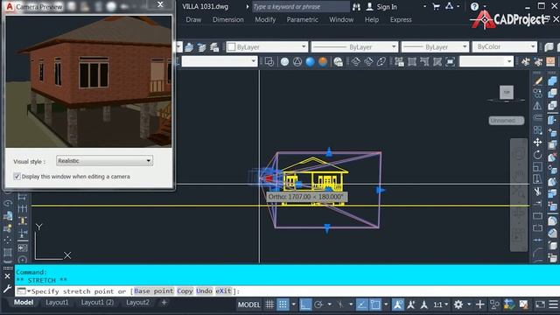Click the Find binoculars icon by search
560x315 pixels.
pyautogui.click(x=356, y=7)
